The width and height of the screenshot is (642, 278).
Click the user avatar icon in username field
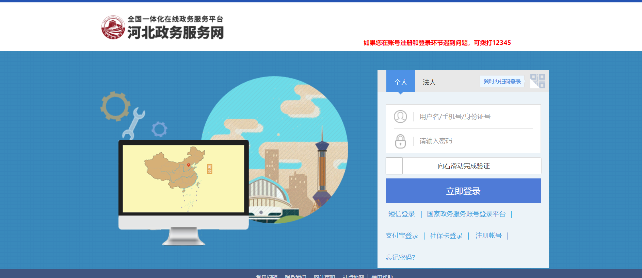tap(400, 117)
